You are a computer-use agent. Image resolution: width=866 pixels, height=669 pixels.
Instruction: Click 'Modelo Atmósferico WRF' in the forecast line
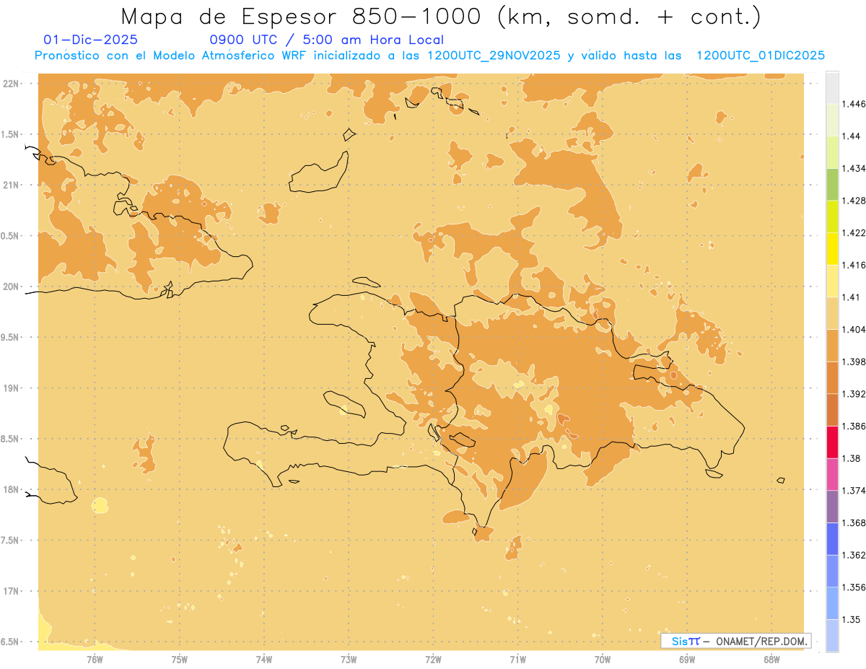coord(235,56)
